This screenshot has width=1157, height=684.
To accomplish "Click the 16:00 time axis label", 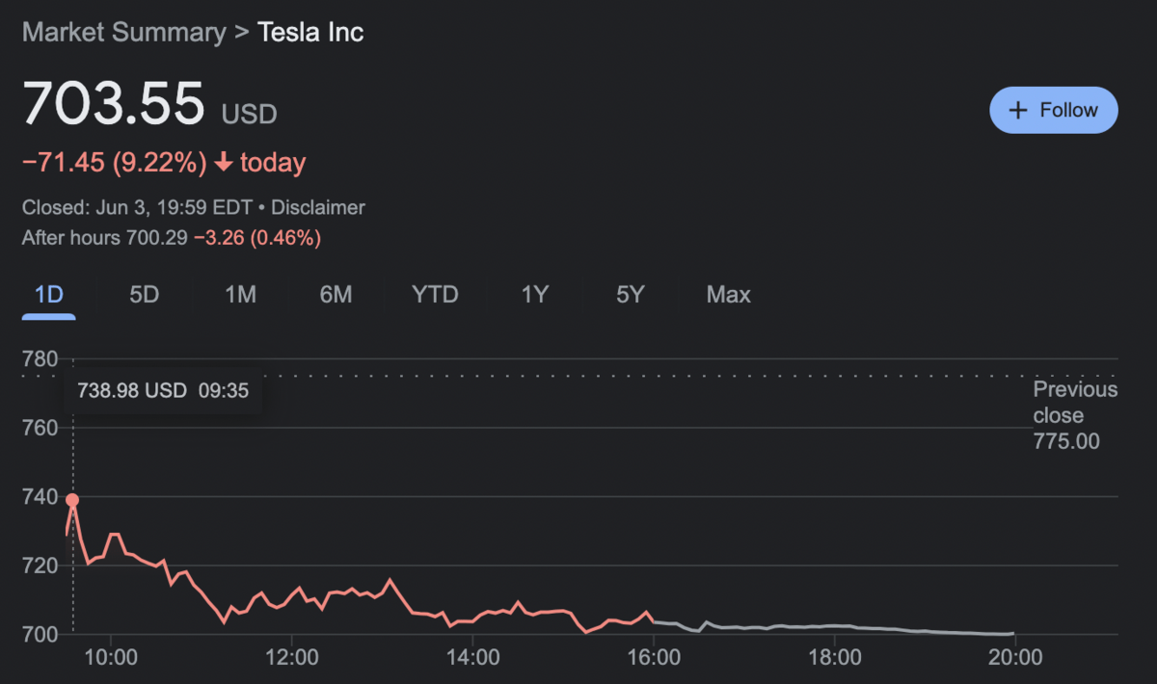I will pos(653,657).
